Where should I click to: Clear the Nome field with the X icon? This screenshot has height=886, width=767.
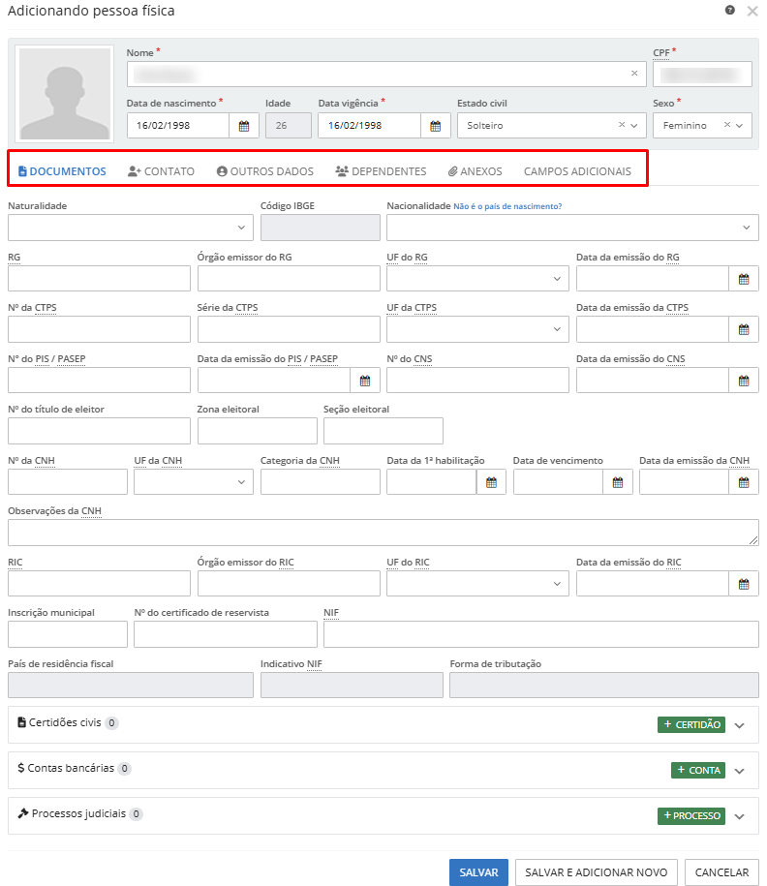(x=634, y=74)
